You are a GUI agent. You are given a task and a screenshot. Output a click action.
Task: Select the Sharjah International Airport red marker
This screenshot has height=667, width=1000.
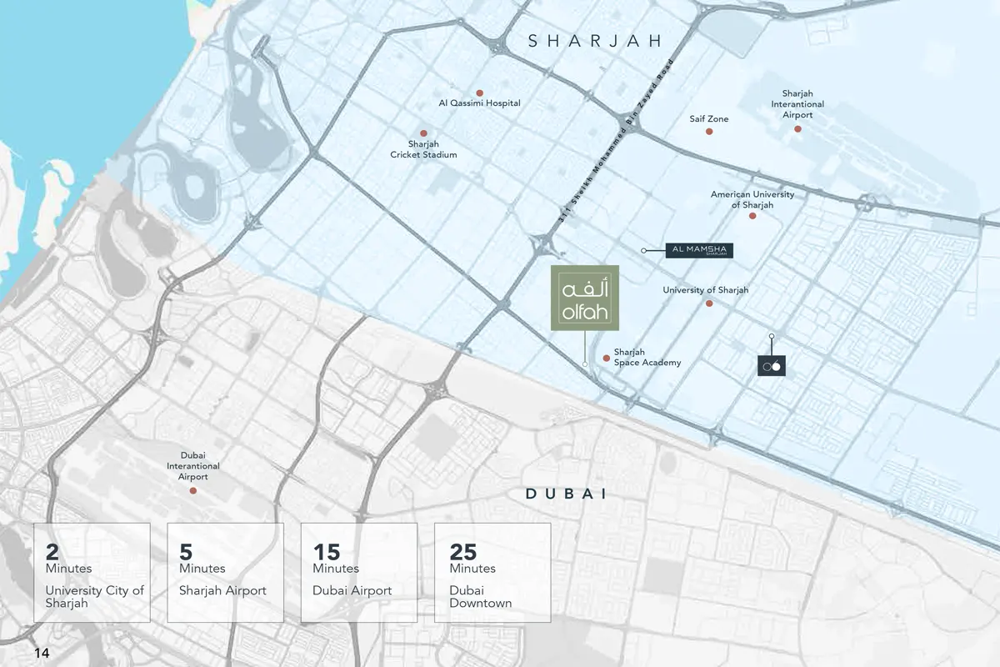(x=797, y=128)
